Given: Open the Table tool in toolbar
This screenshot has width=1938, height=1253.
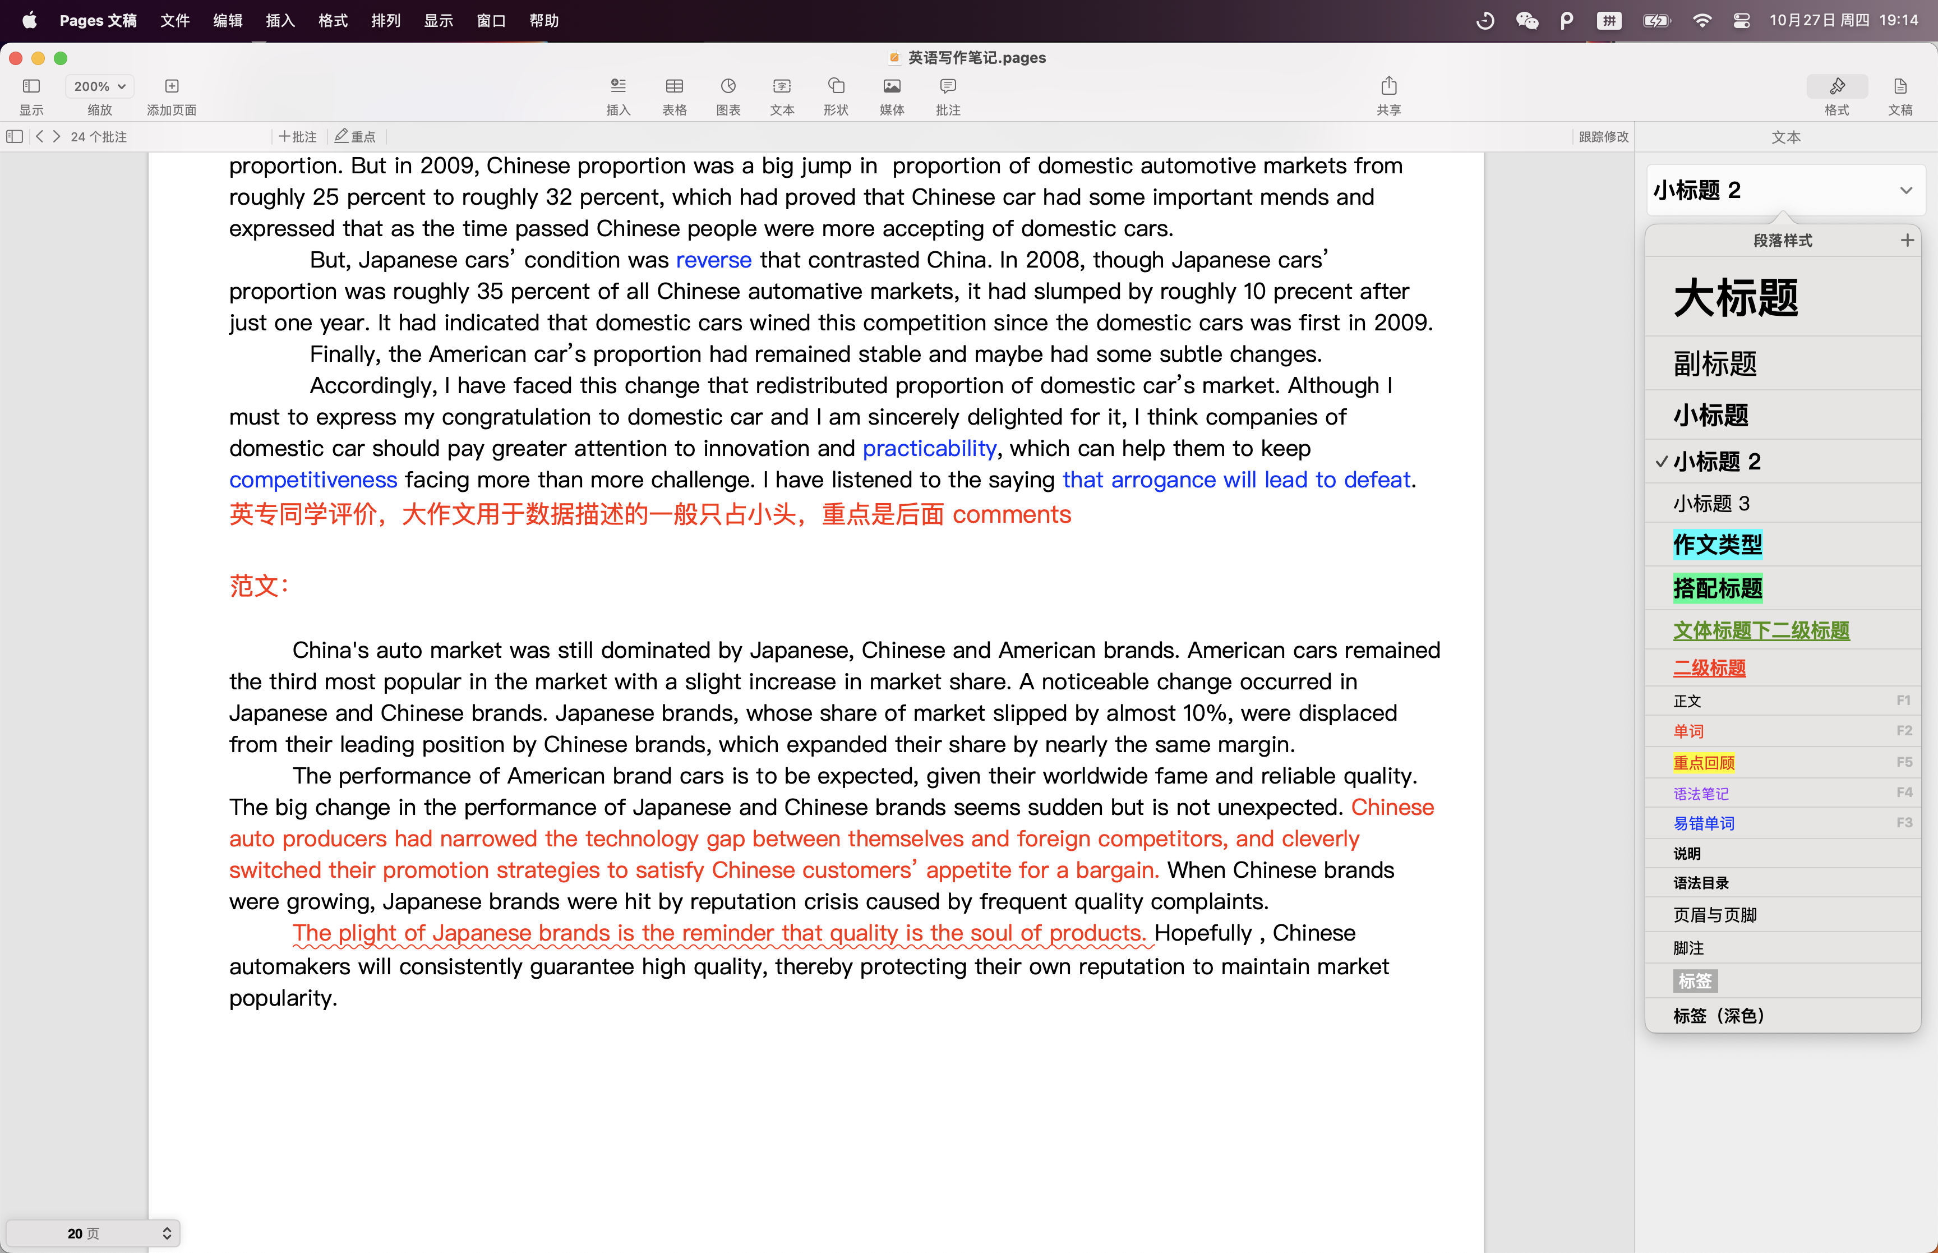Looking at the screenshot, I should (x=674, y=86).
